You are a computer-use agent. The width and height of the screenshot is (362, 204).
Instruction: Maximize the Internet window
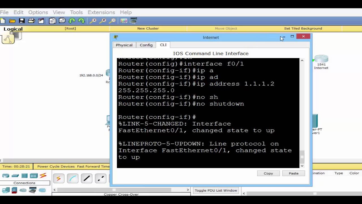point(292,37)
